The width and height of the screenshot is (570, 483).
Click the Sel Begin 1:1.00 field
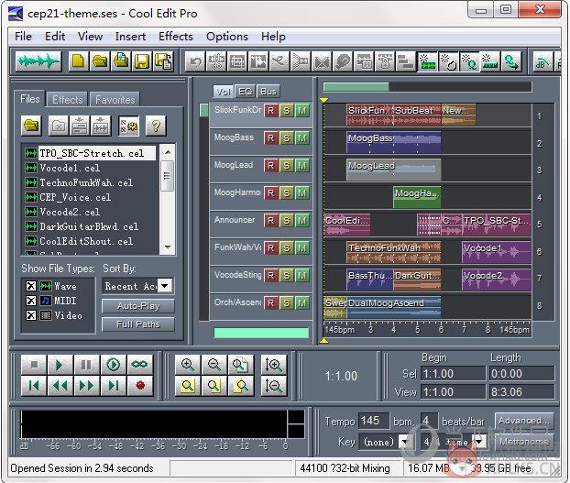pyautogui.click(x=453, y=374)
